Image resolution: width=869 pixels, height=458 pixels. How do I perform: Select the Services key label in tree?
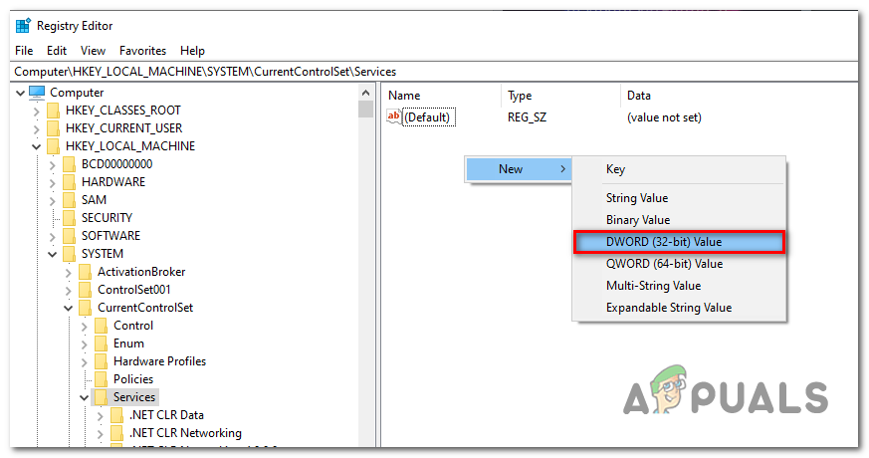click(x=134, y=397)
